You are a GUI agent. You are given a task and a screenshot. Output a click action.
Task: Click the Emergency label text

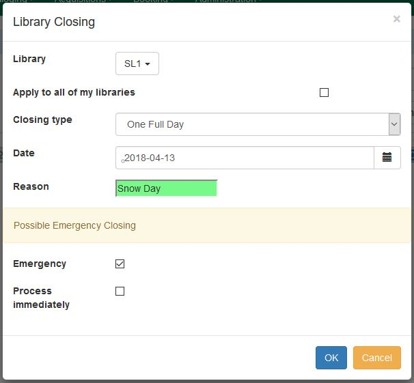pos(40,264)
